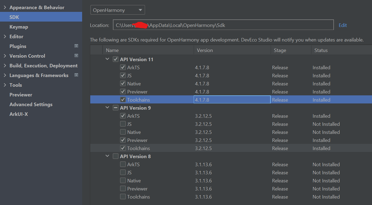The width and height of the screenshot is (372, 205).
Task: Click Release stage for Previewer 3.1.13.6
Action: click(x=280, y=189)
